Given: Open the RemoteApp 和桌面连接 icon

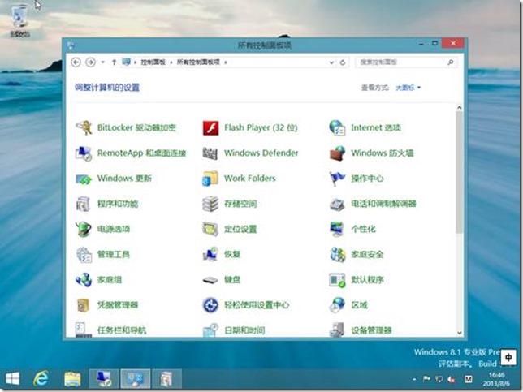Looking at the screenshot, I should pyautogui.click(x=84, y=153).
